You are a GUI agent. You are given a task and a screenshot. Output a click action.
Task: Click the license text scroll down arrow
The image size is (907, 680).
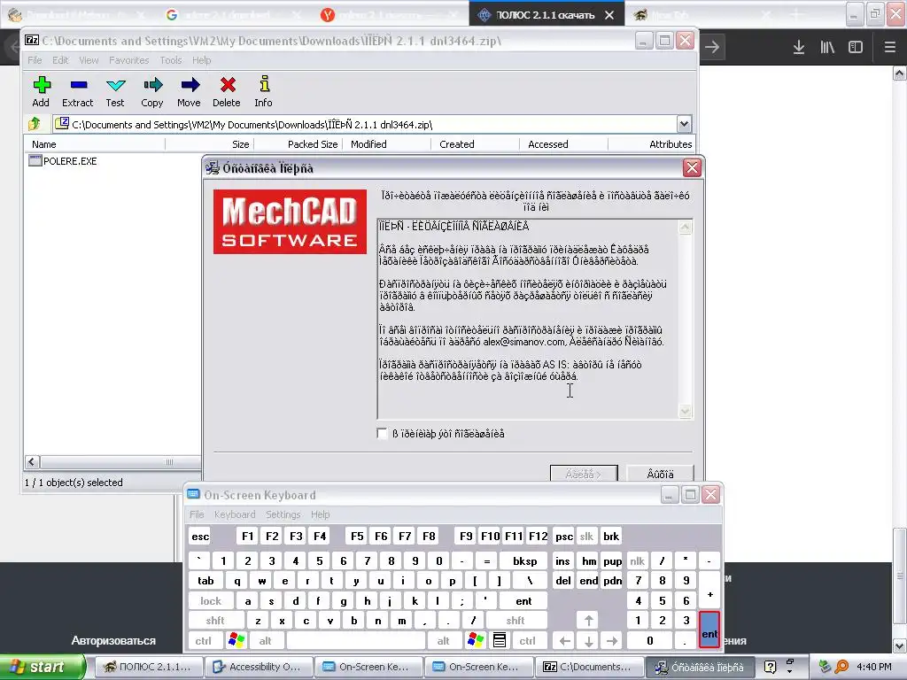pos(685,411)
